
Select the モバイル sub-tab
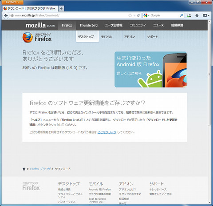point(106,37)
